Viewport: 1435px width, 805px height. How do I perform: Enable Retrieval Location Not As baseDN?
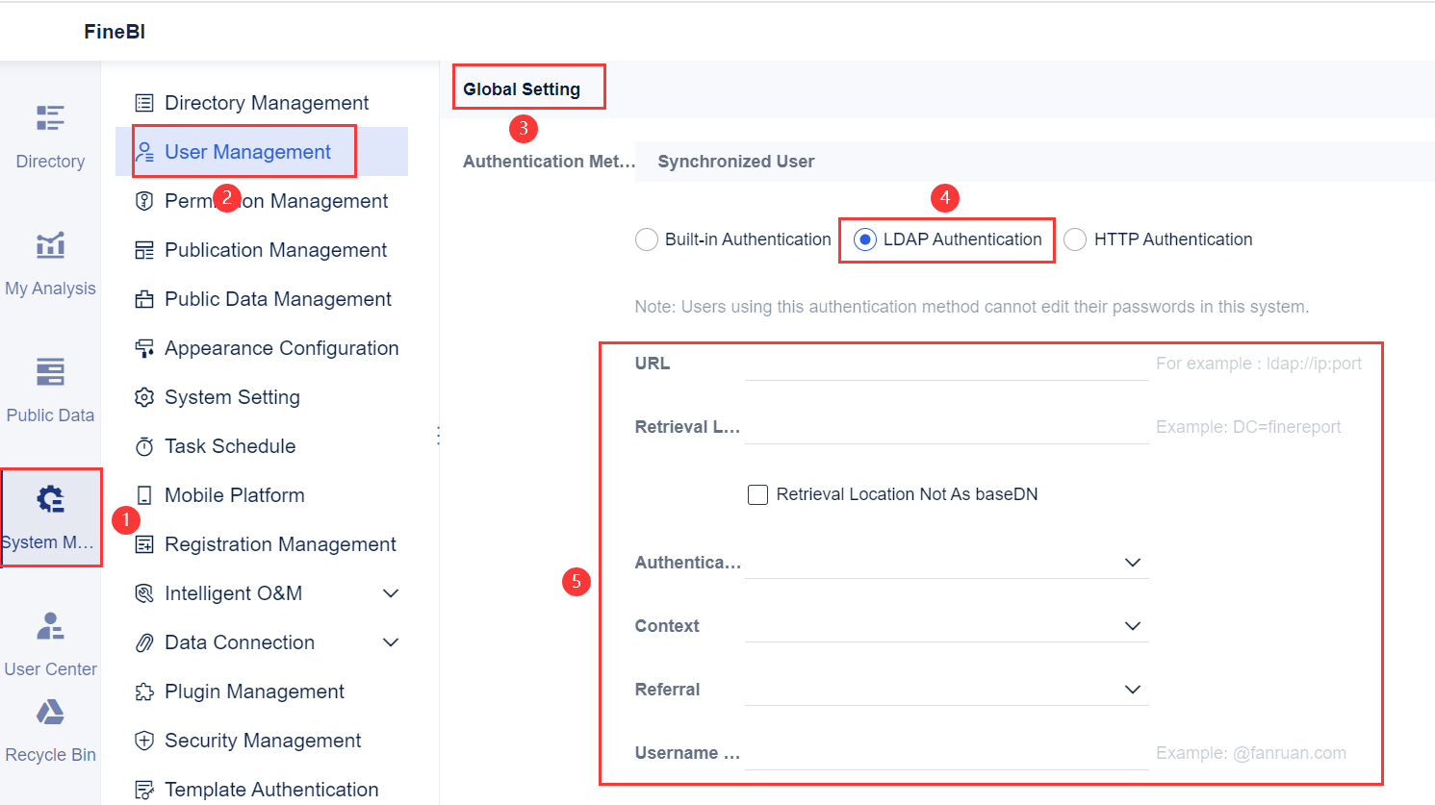point(757,493)
